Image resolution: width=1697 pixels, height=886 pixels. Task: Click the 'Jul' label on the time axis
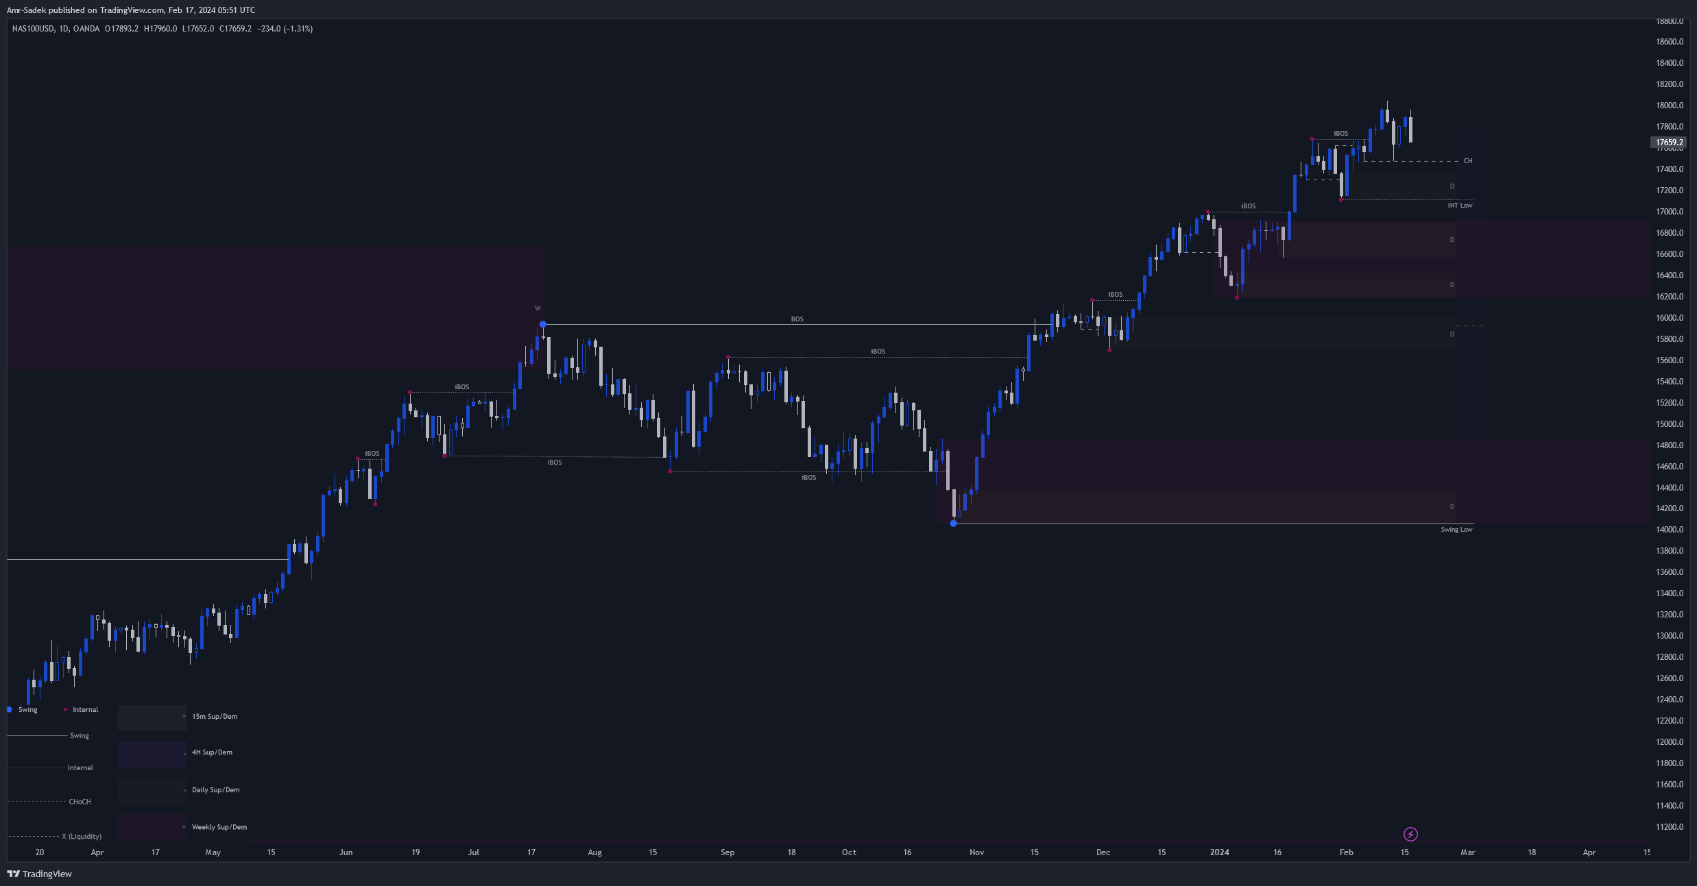(473, 852)
